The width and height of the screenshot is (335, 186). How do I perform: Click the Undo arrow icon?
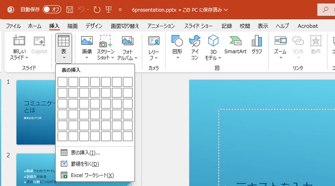point(81,10)
